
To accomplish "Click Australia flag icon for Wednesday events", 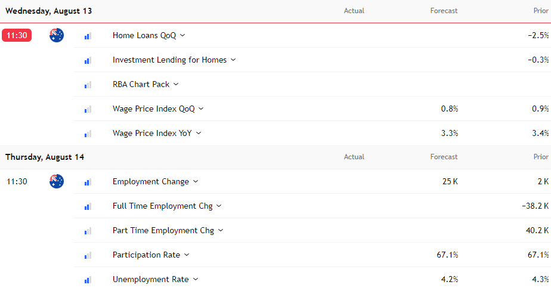I will coord(57,35).
